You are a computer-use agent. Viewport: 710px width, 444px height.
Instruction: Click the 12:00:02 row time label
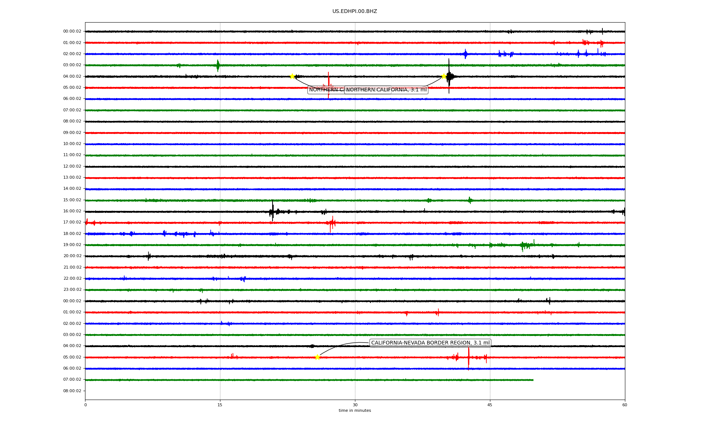point(72,166)
